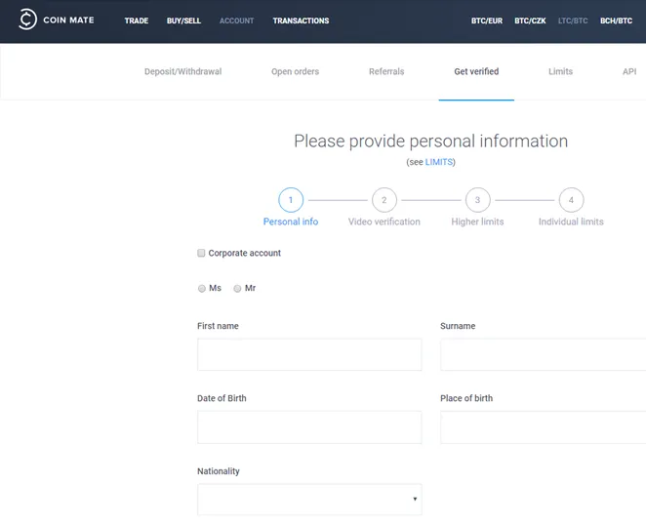646x526 pixels.
Task: Follow the LIMITS link under the heading
Action: [x=439, y=162]
